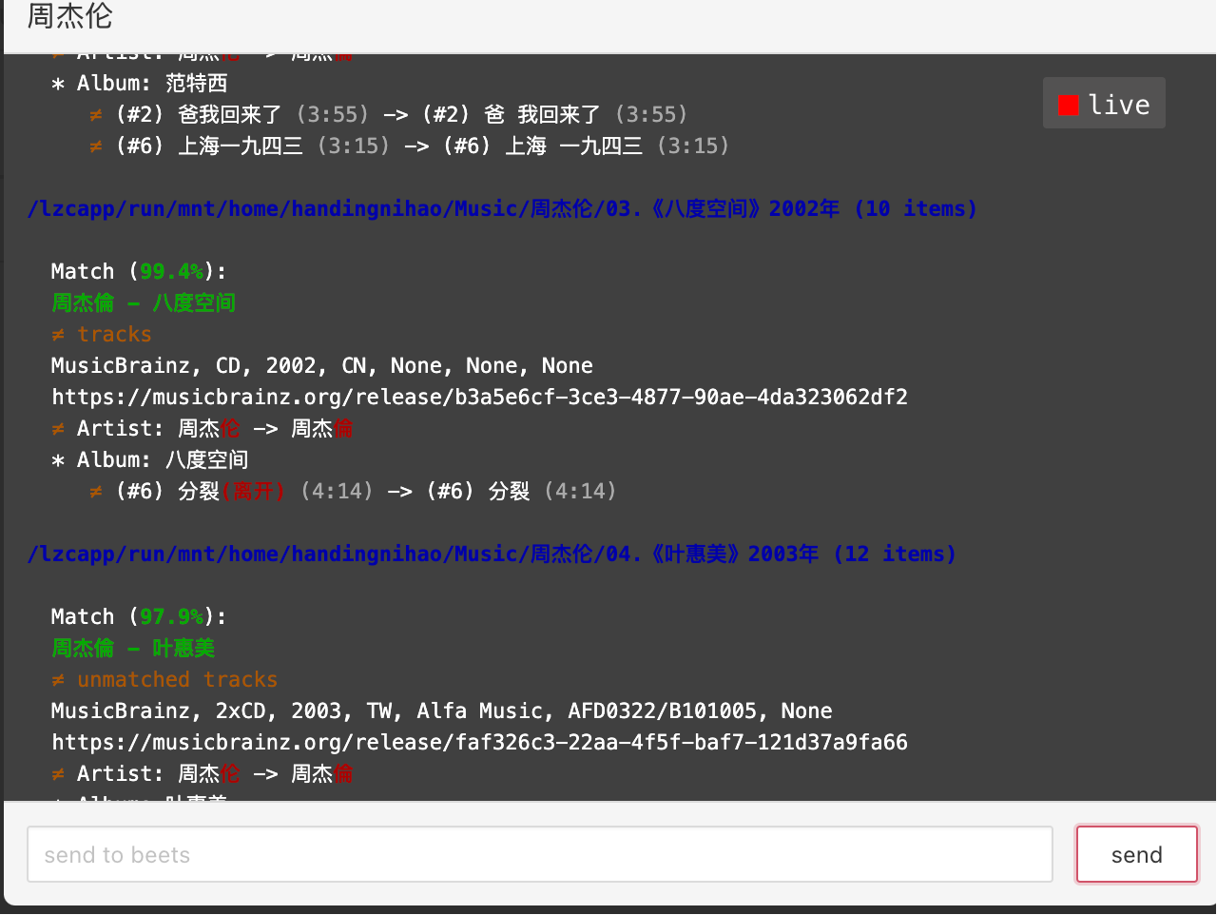Click Artist diff line under 叶惠美 release URL
Image resolution: width=1217 pixels, height=915 pixels.
(203, 773)
